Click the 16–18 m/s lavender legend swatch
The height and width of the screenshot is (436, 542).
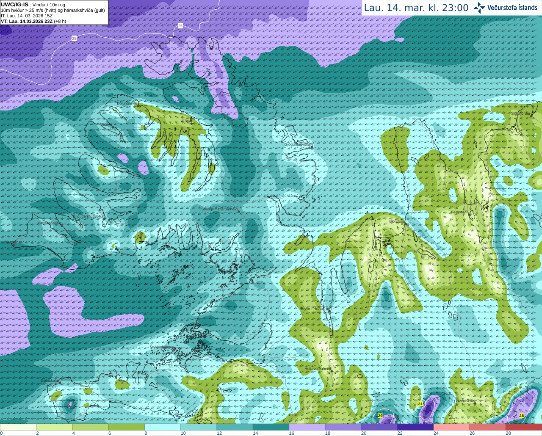click(307, 427)
